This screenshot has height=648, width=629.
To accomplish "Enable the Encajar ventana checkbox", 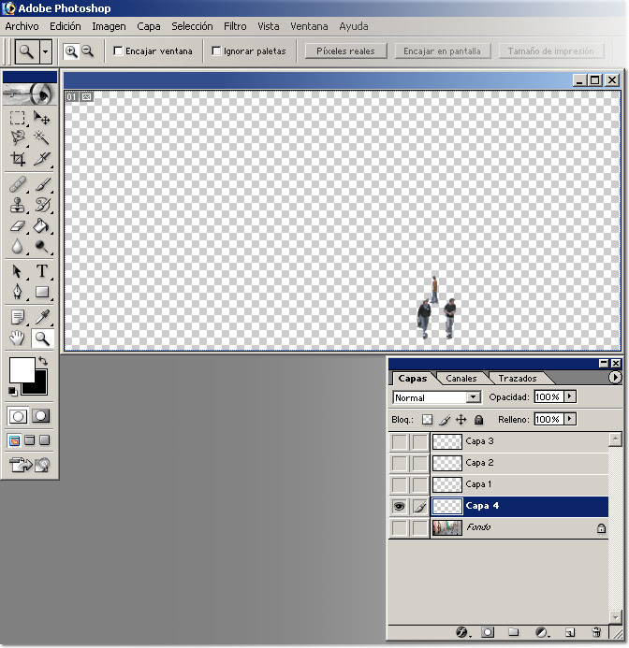I will [119, 51].
